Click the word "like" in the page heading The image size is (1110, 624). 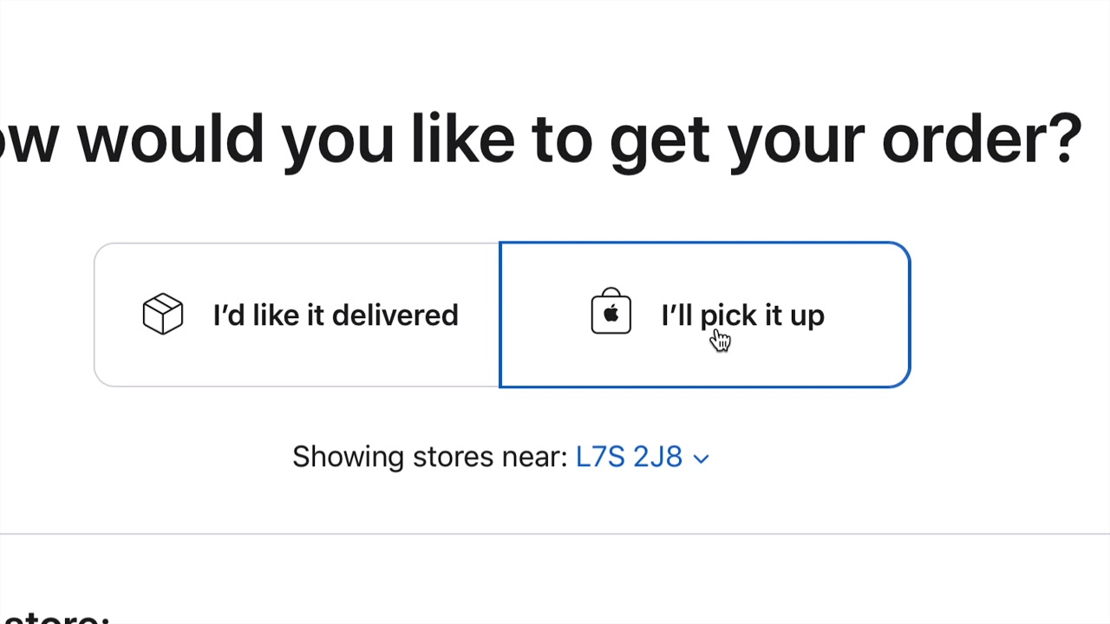point(463,139)
